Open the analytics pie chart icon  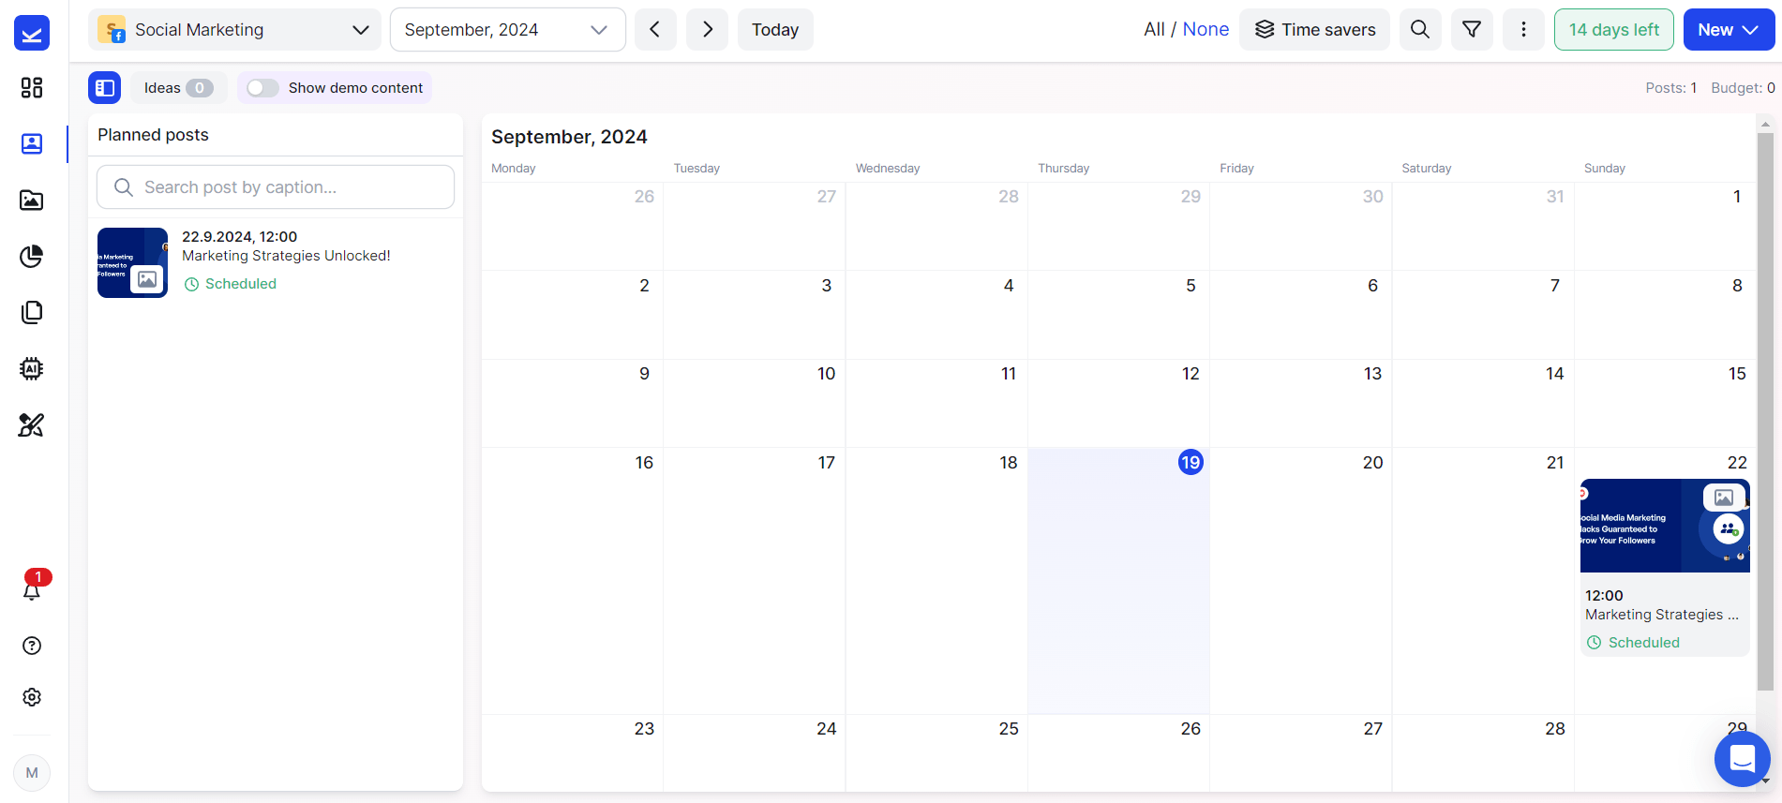point(32,256)
